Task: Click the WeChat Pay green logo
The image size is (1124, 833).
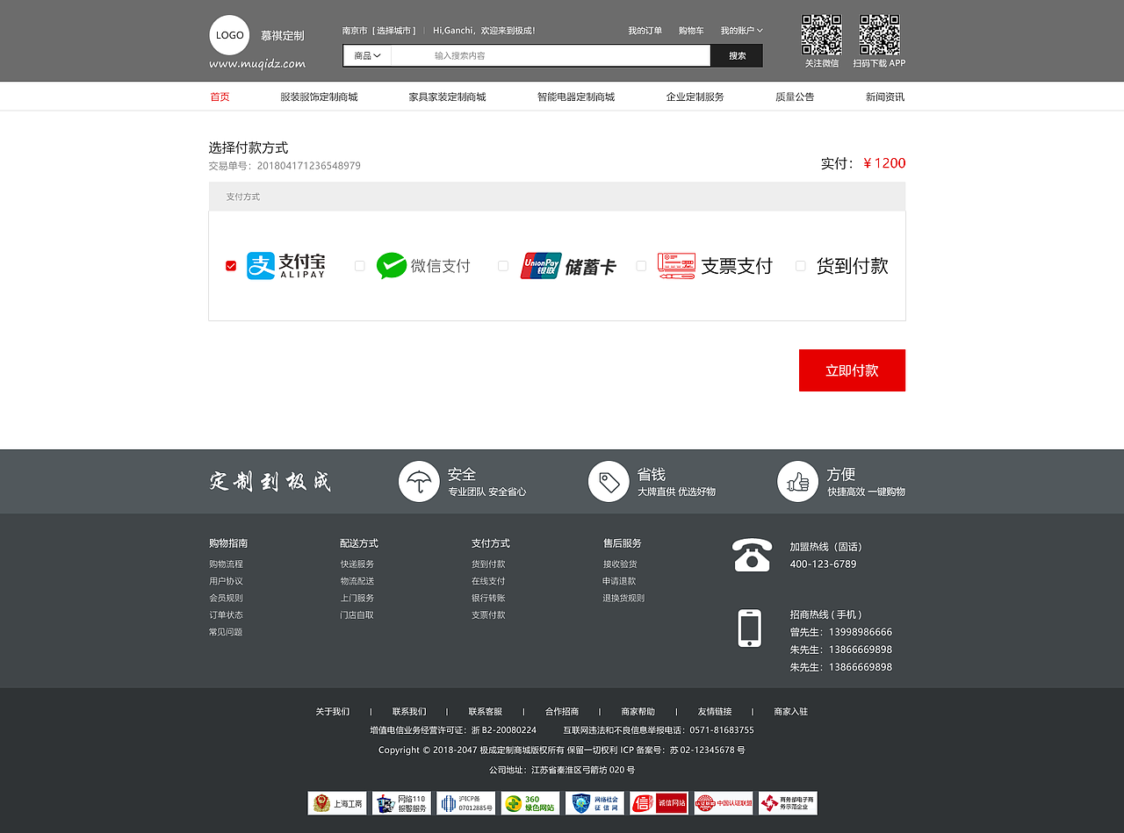Action: tap(393, 265)
